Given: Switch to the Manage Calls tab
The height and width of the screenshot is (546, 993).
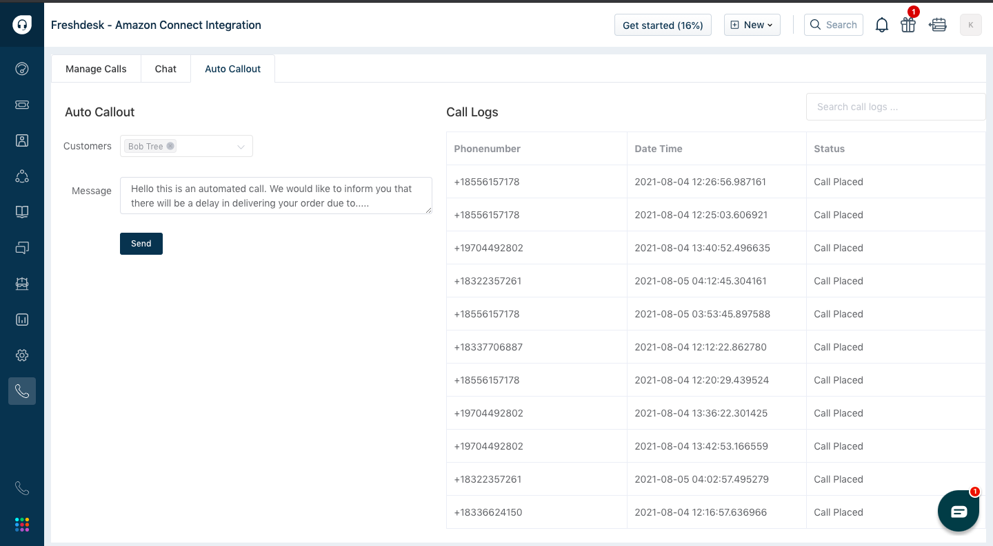Looking at the screenshot, I should 96,68.
